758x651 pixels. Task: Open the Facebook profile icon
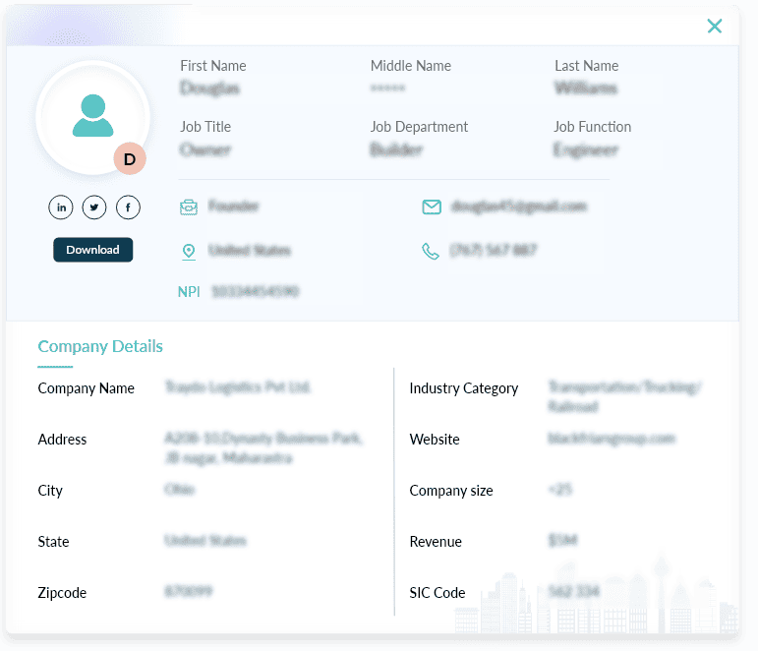click(128, 207)
